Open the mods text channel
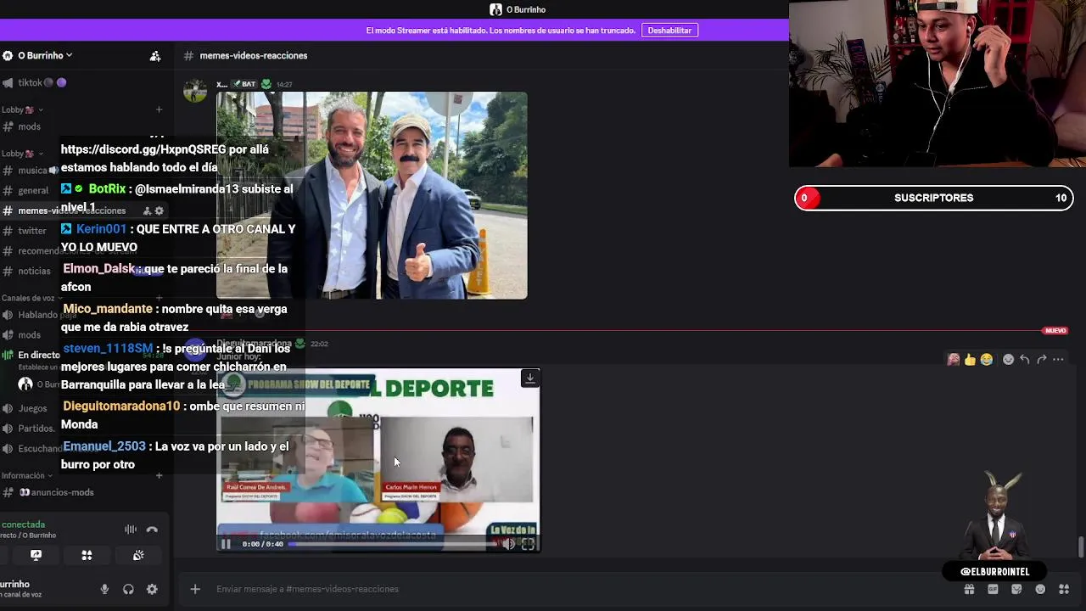This screenshot has height=611, width=1086. pos(29,126)
